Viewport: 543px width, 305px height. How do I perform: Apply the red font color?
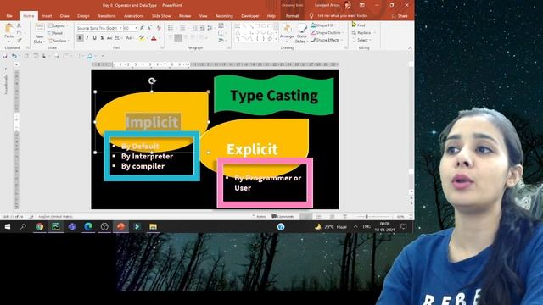[x=154, y=38]
